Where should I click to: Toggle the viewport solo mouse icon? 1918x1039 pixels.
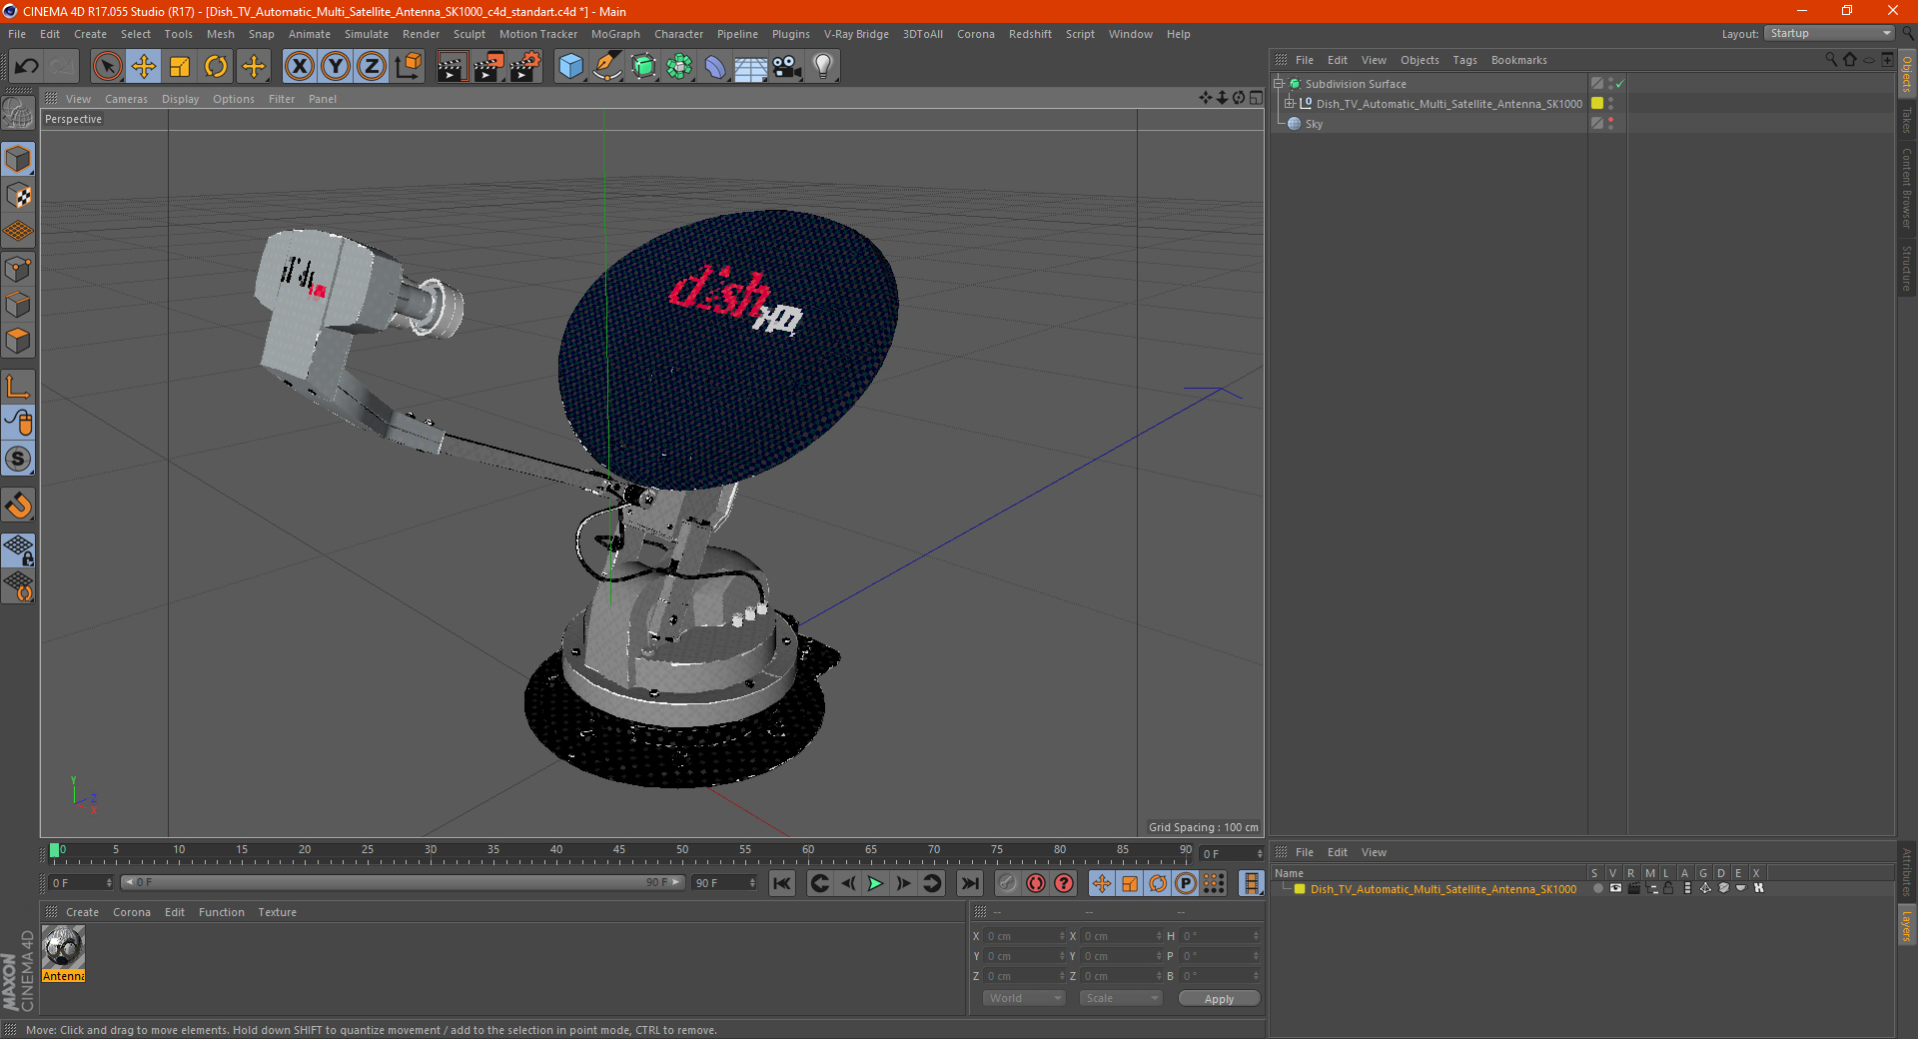18,423
